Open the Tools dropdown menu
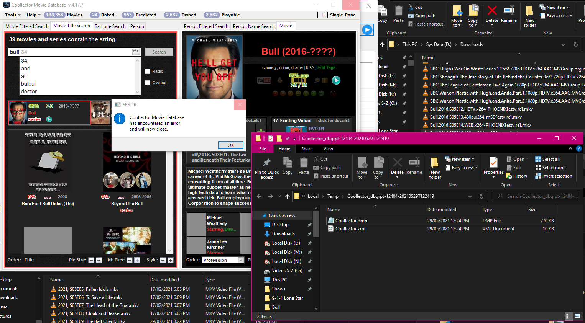Image resolution: width=585 pixels, height=323 pixels. tap(13, 15)
